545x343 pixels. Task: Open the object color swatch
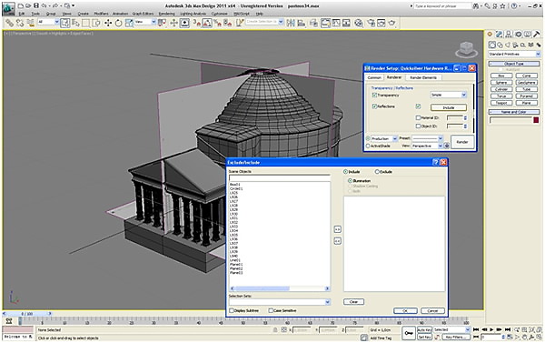536,120
